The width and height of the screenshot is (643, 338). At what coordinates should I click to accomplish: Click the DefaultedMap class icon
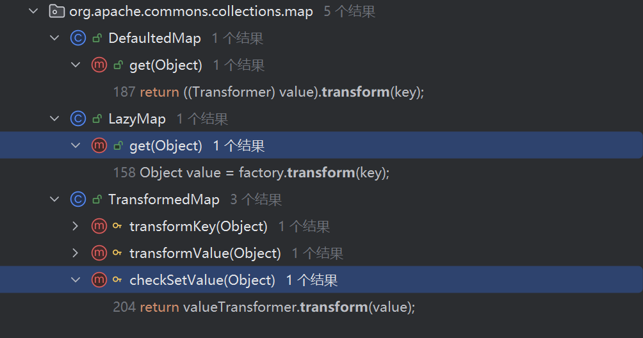(x=78, y=38)
